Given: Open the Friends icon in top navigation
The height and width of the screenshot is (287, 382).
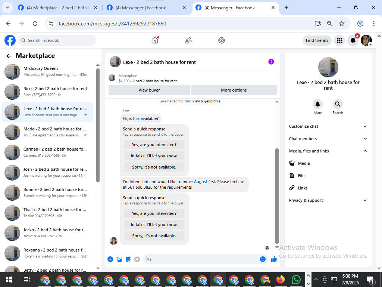Looking at the screenshot, I should [x=188, y=40].
